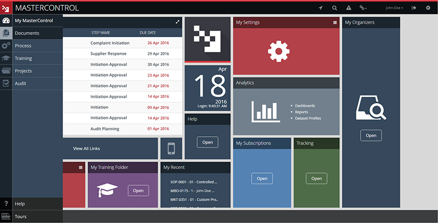Click View All Links
The height and width of the screenshot is (223, 438).
[87, 148]
